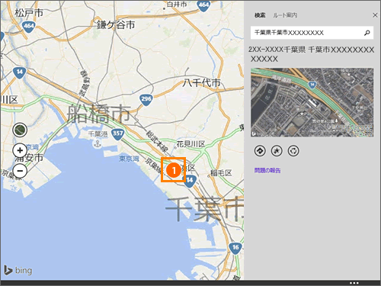Screen dimensions: 381x286
Task: Click the 2XX-XXXX千葉県 address result text
Action: pos(312,54)
